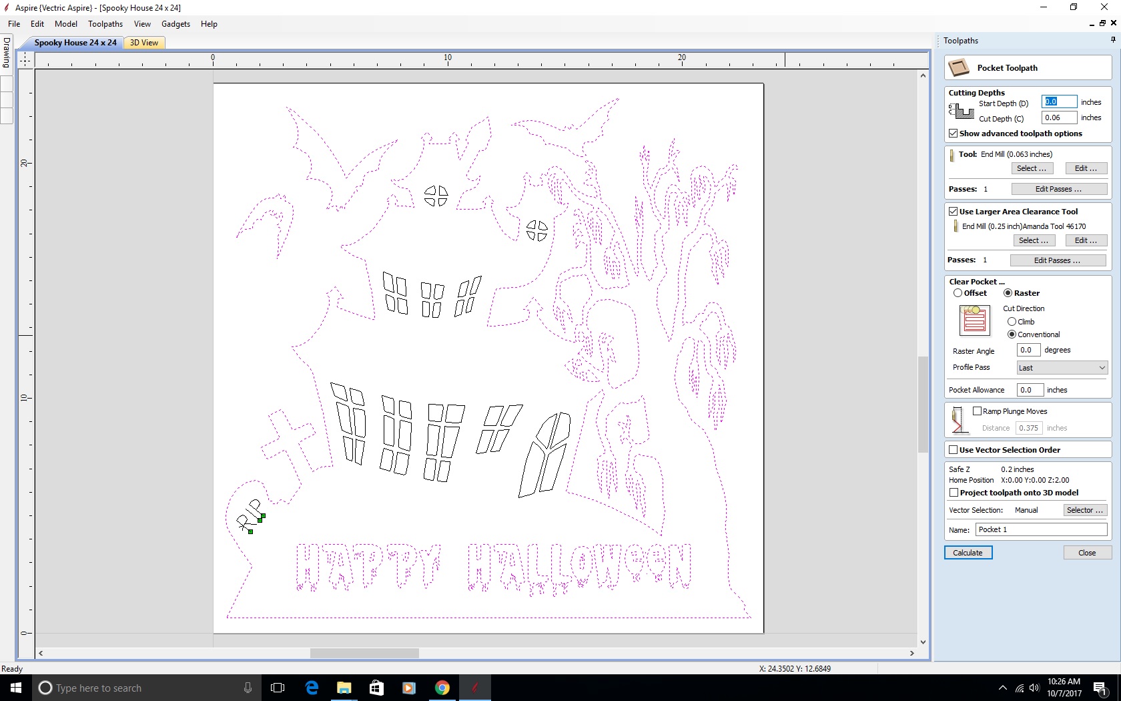Screen dimensions: 1121x701
Task: Click the toolpath Name field
Action: (x=1042, y=529)
